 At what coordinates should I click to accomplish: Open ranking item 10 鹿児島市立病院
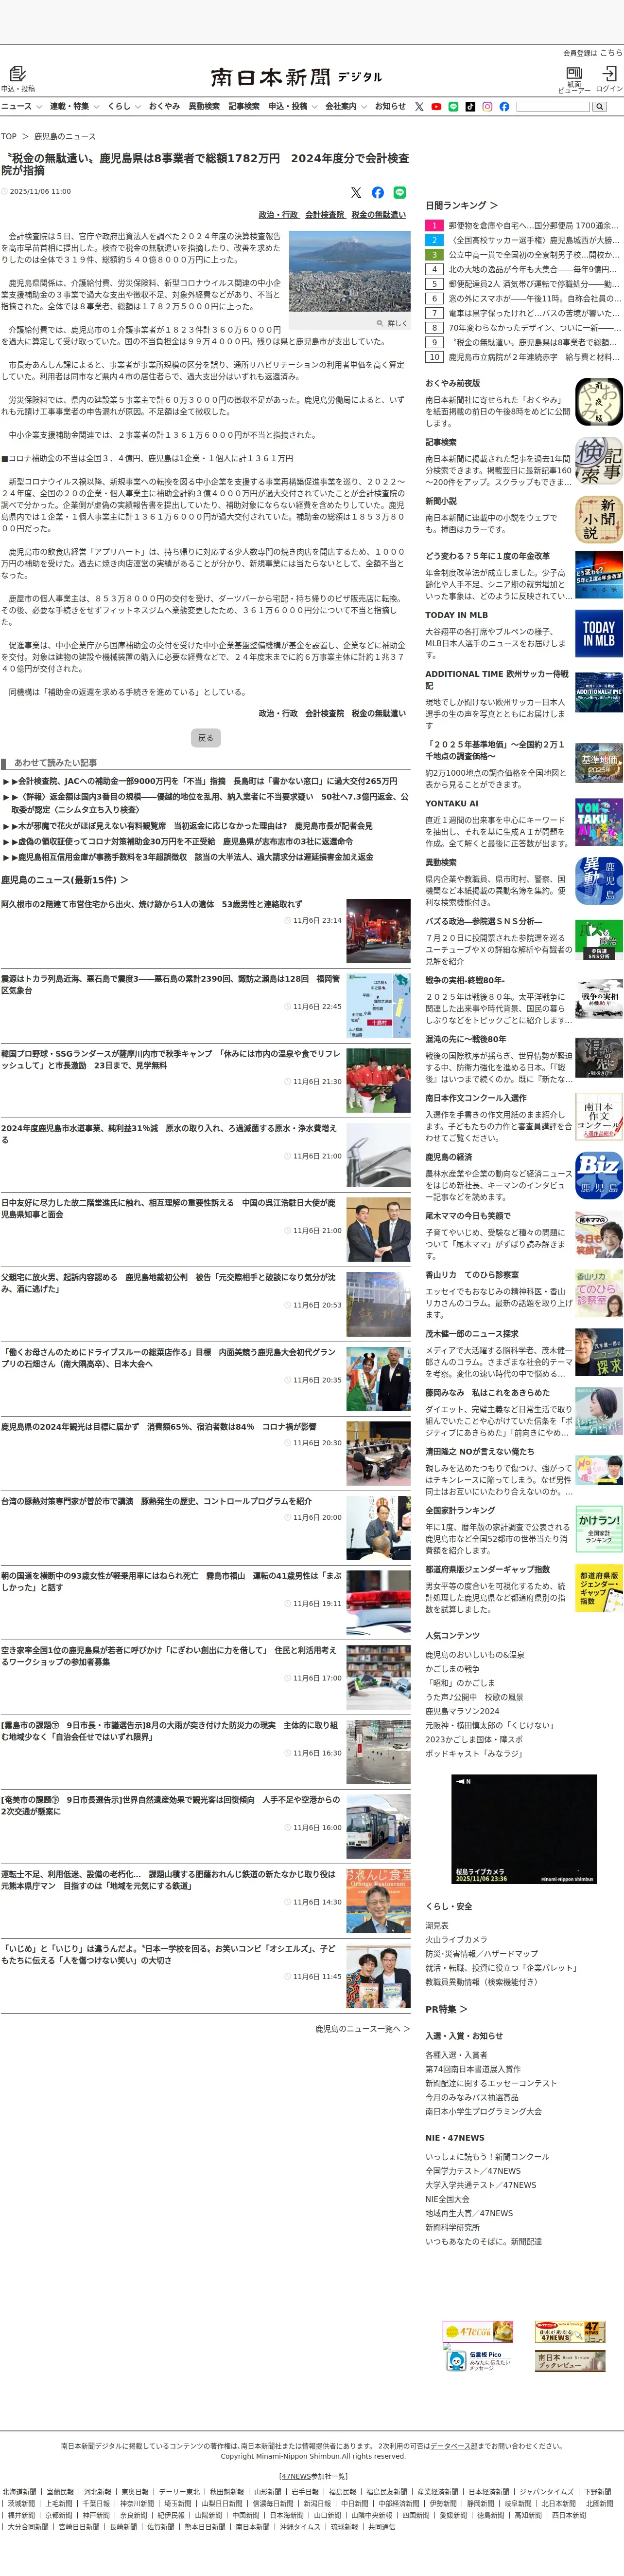tap(523, 357)
